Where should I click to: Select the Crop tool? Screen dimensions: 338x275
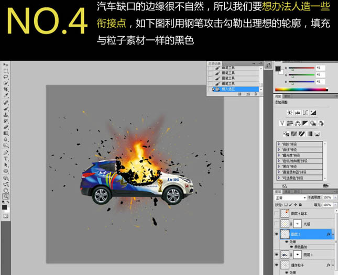click(6, 89)
